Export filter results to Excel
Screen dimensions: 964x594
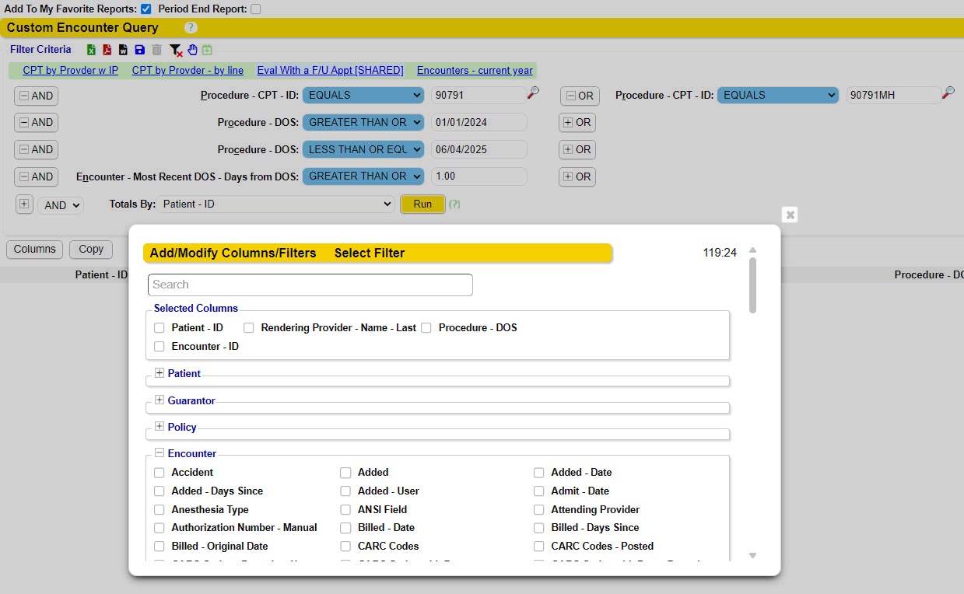tap(91, 50)
